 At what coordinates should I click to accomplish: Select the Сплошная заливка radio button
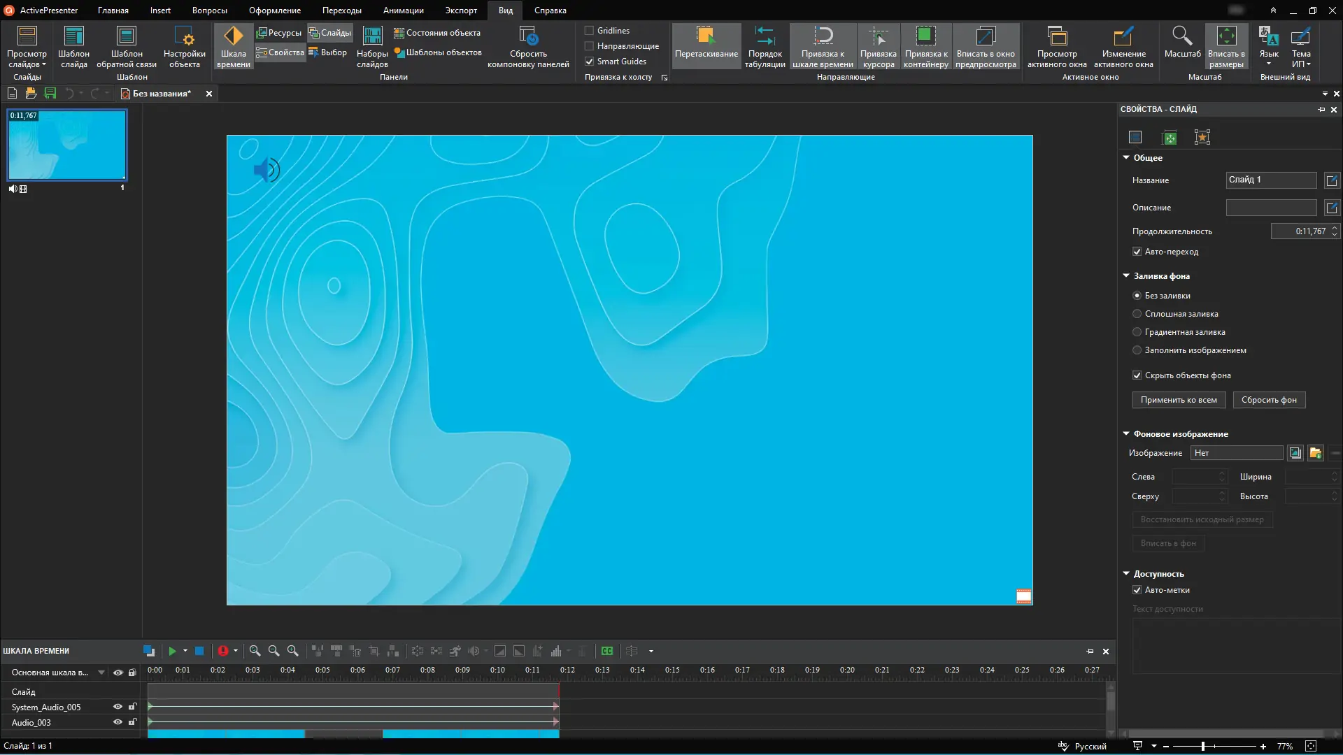(1137, 314)
